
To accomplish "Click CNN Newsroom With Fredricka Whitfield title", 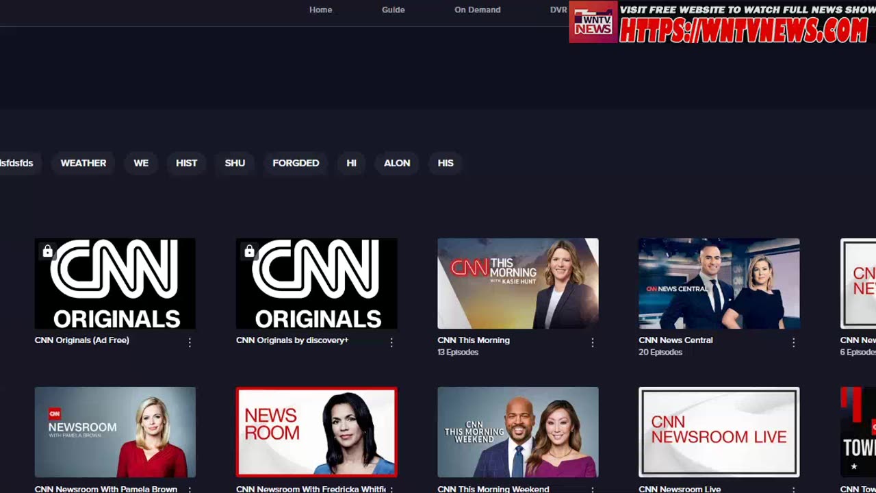I will click(x=311, y=489).
